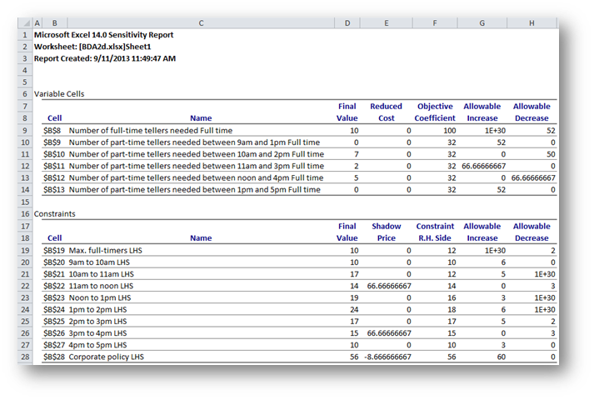Select column G header
The width and height of the screenshot is (594, 400).
click(482, 23)
